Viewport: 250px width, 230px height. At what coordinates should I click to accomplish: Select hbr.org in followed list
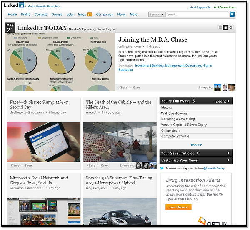[x=196, y=108]
